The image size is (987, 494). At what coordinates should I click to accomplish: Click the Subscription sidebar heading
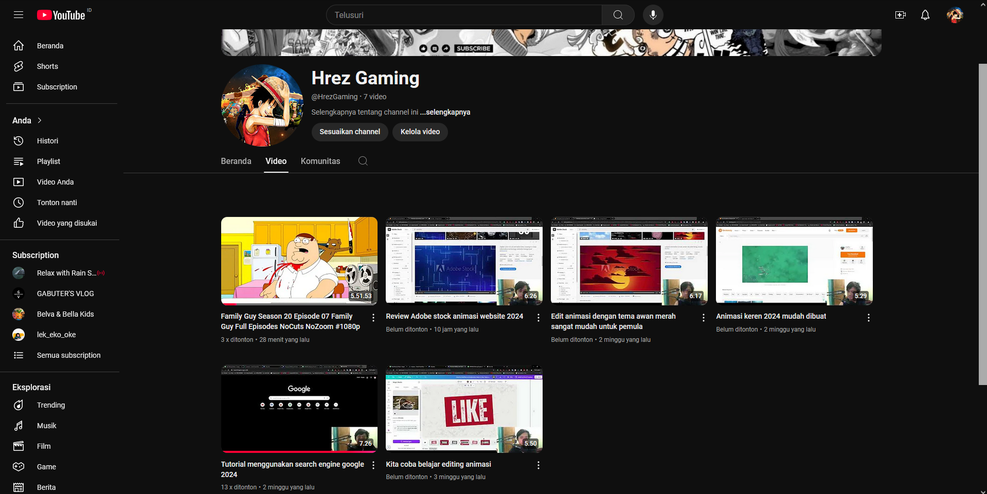tap(35, 255)
